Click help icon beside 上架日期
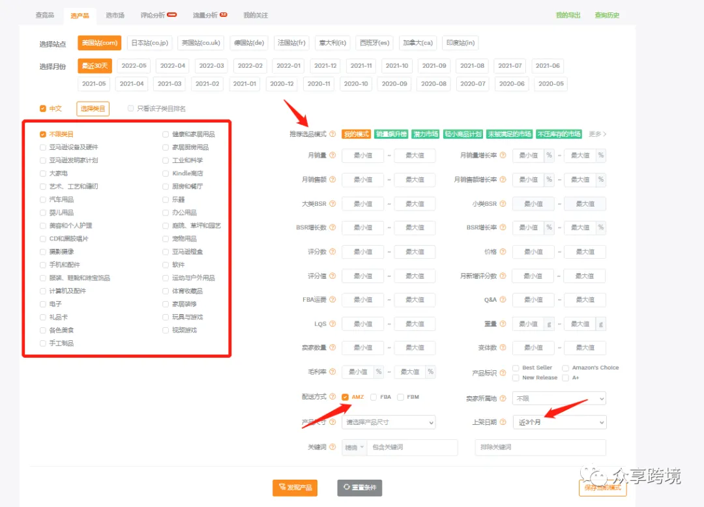This screenshot has height=507, width=704. click(x=503, y=422)
